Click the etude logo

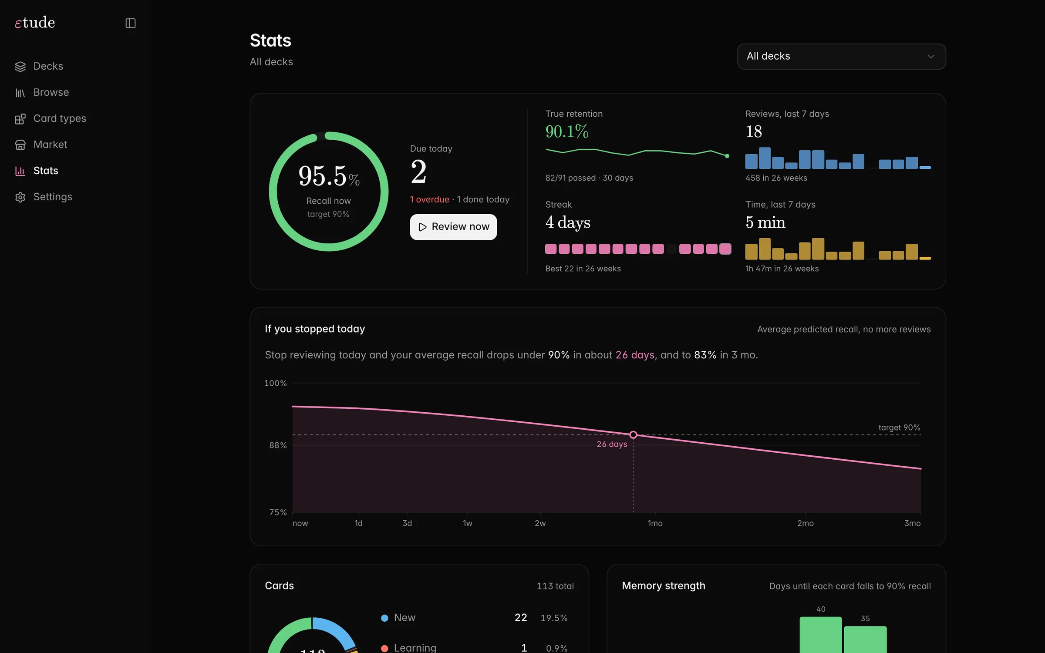[35, 22]
